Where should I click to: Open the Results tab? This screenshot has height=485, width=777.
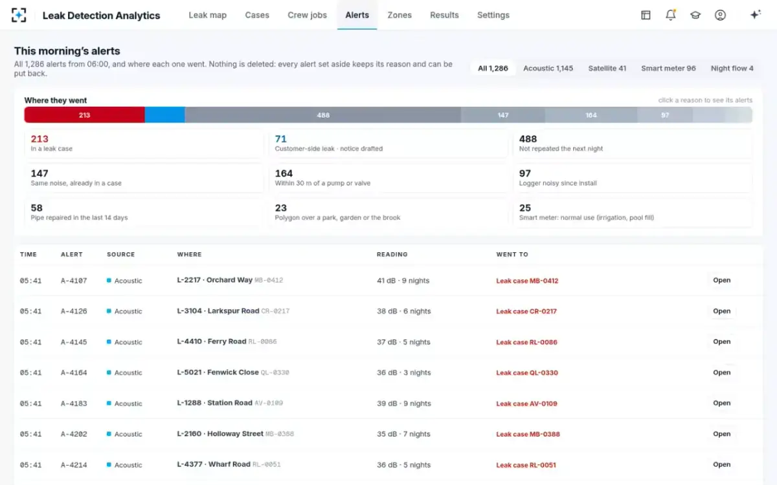444,15
